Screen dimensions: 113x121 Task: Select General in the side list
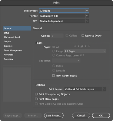coord(17,28)
